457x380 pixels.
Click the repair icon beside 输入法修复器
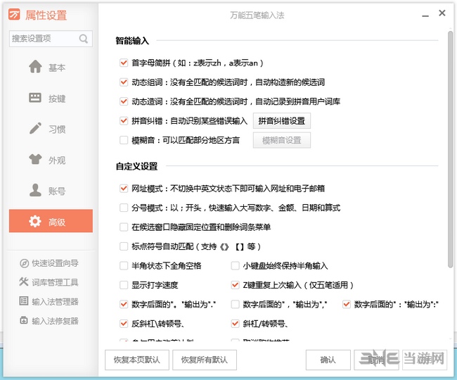[x=24, y=320]
